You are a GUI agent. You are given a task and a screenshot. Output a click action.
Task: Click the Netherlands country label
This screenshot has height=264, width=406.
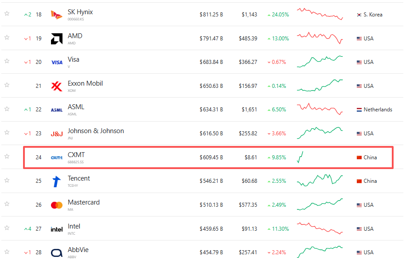tap(378, 110)
